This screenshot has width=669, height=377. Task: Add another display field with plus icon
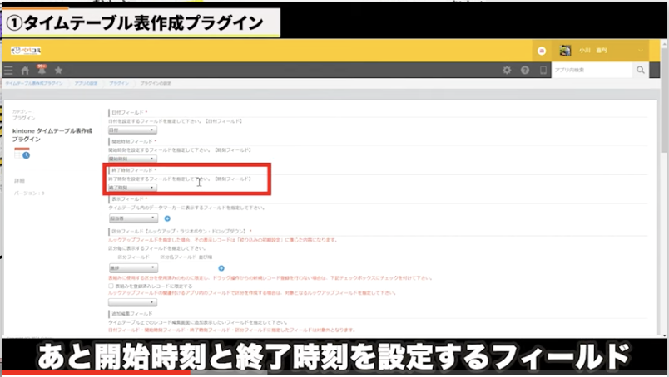167,218
